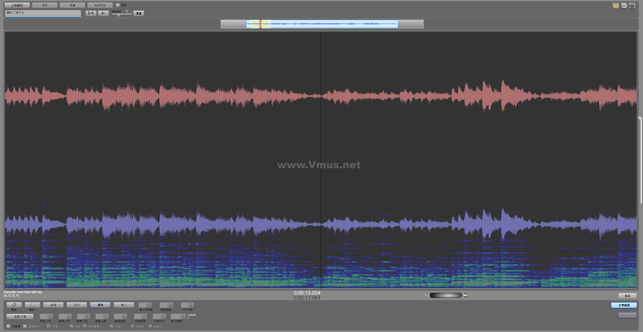Click the yellow V2 version icon
The height and width of the screenshot is (332, 643).
pyautogui.click(x=616, y=6)
